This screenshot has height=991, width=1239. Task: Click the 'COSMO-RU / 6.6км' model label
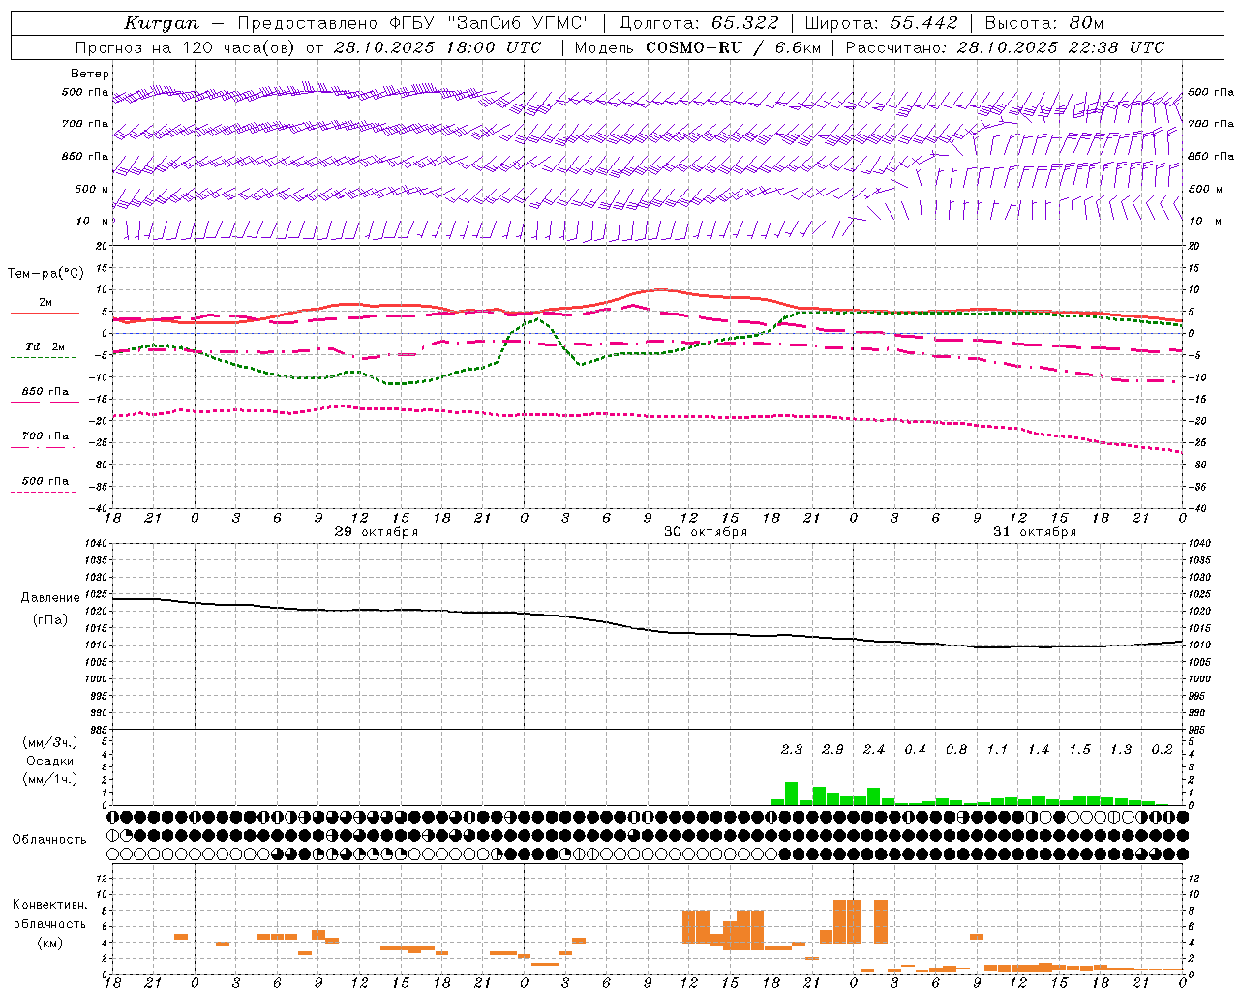[734, 47]
